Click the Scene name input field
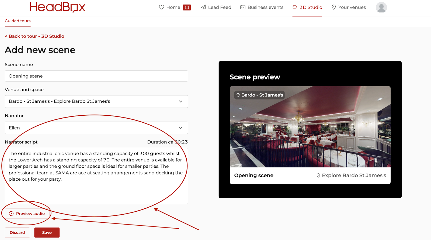The width and height of the screenshot is (431, 241). pos(96,76)
